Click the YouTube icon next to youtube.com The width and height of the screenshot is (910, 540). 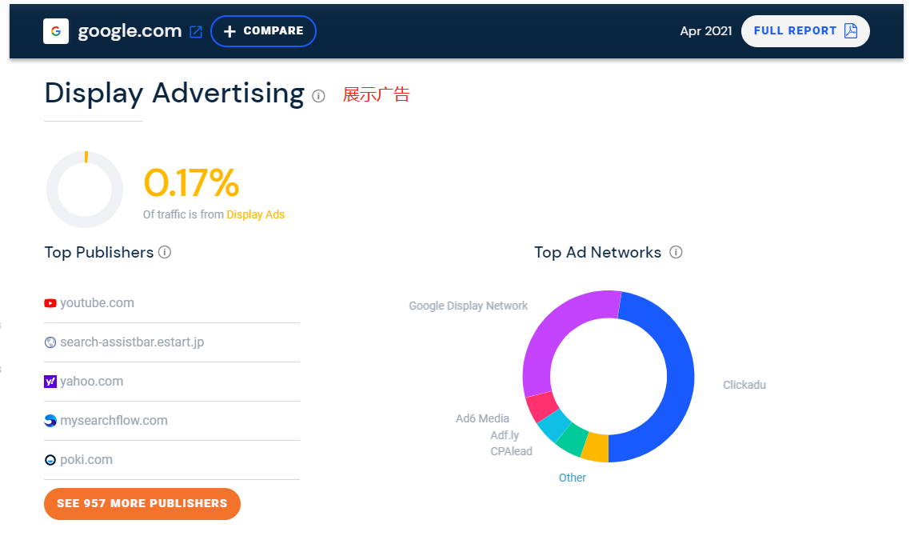[x=50, y=302]
